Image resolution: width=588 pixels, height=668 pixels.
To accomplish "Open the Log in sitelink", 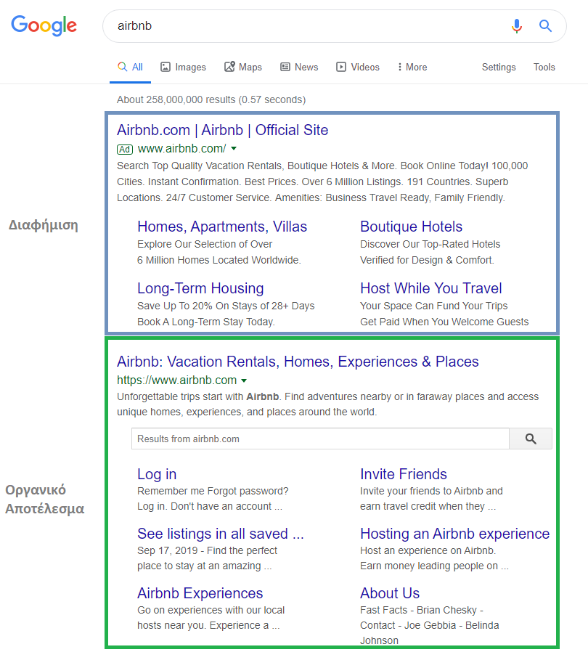I will click(157, 474).
